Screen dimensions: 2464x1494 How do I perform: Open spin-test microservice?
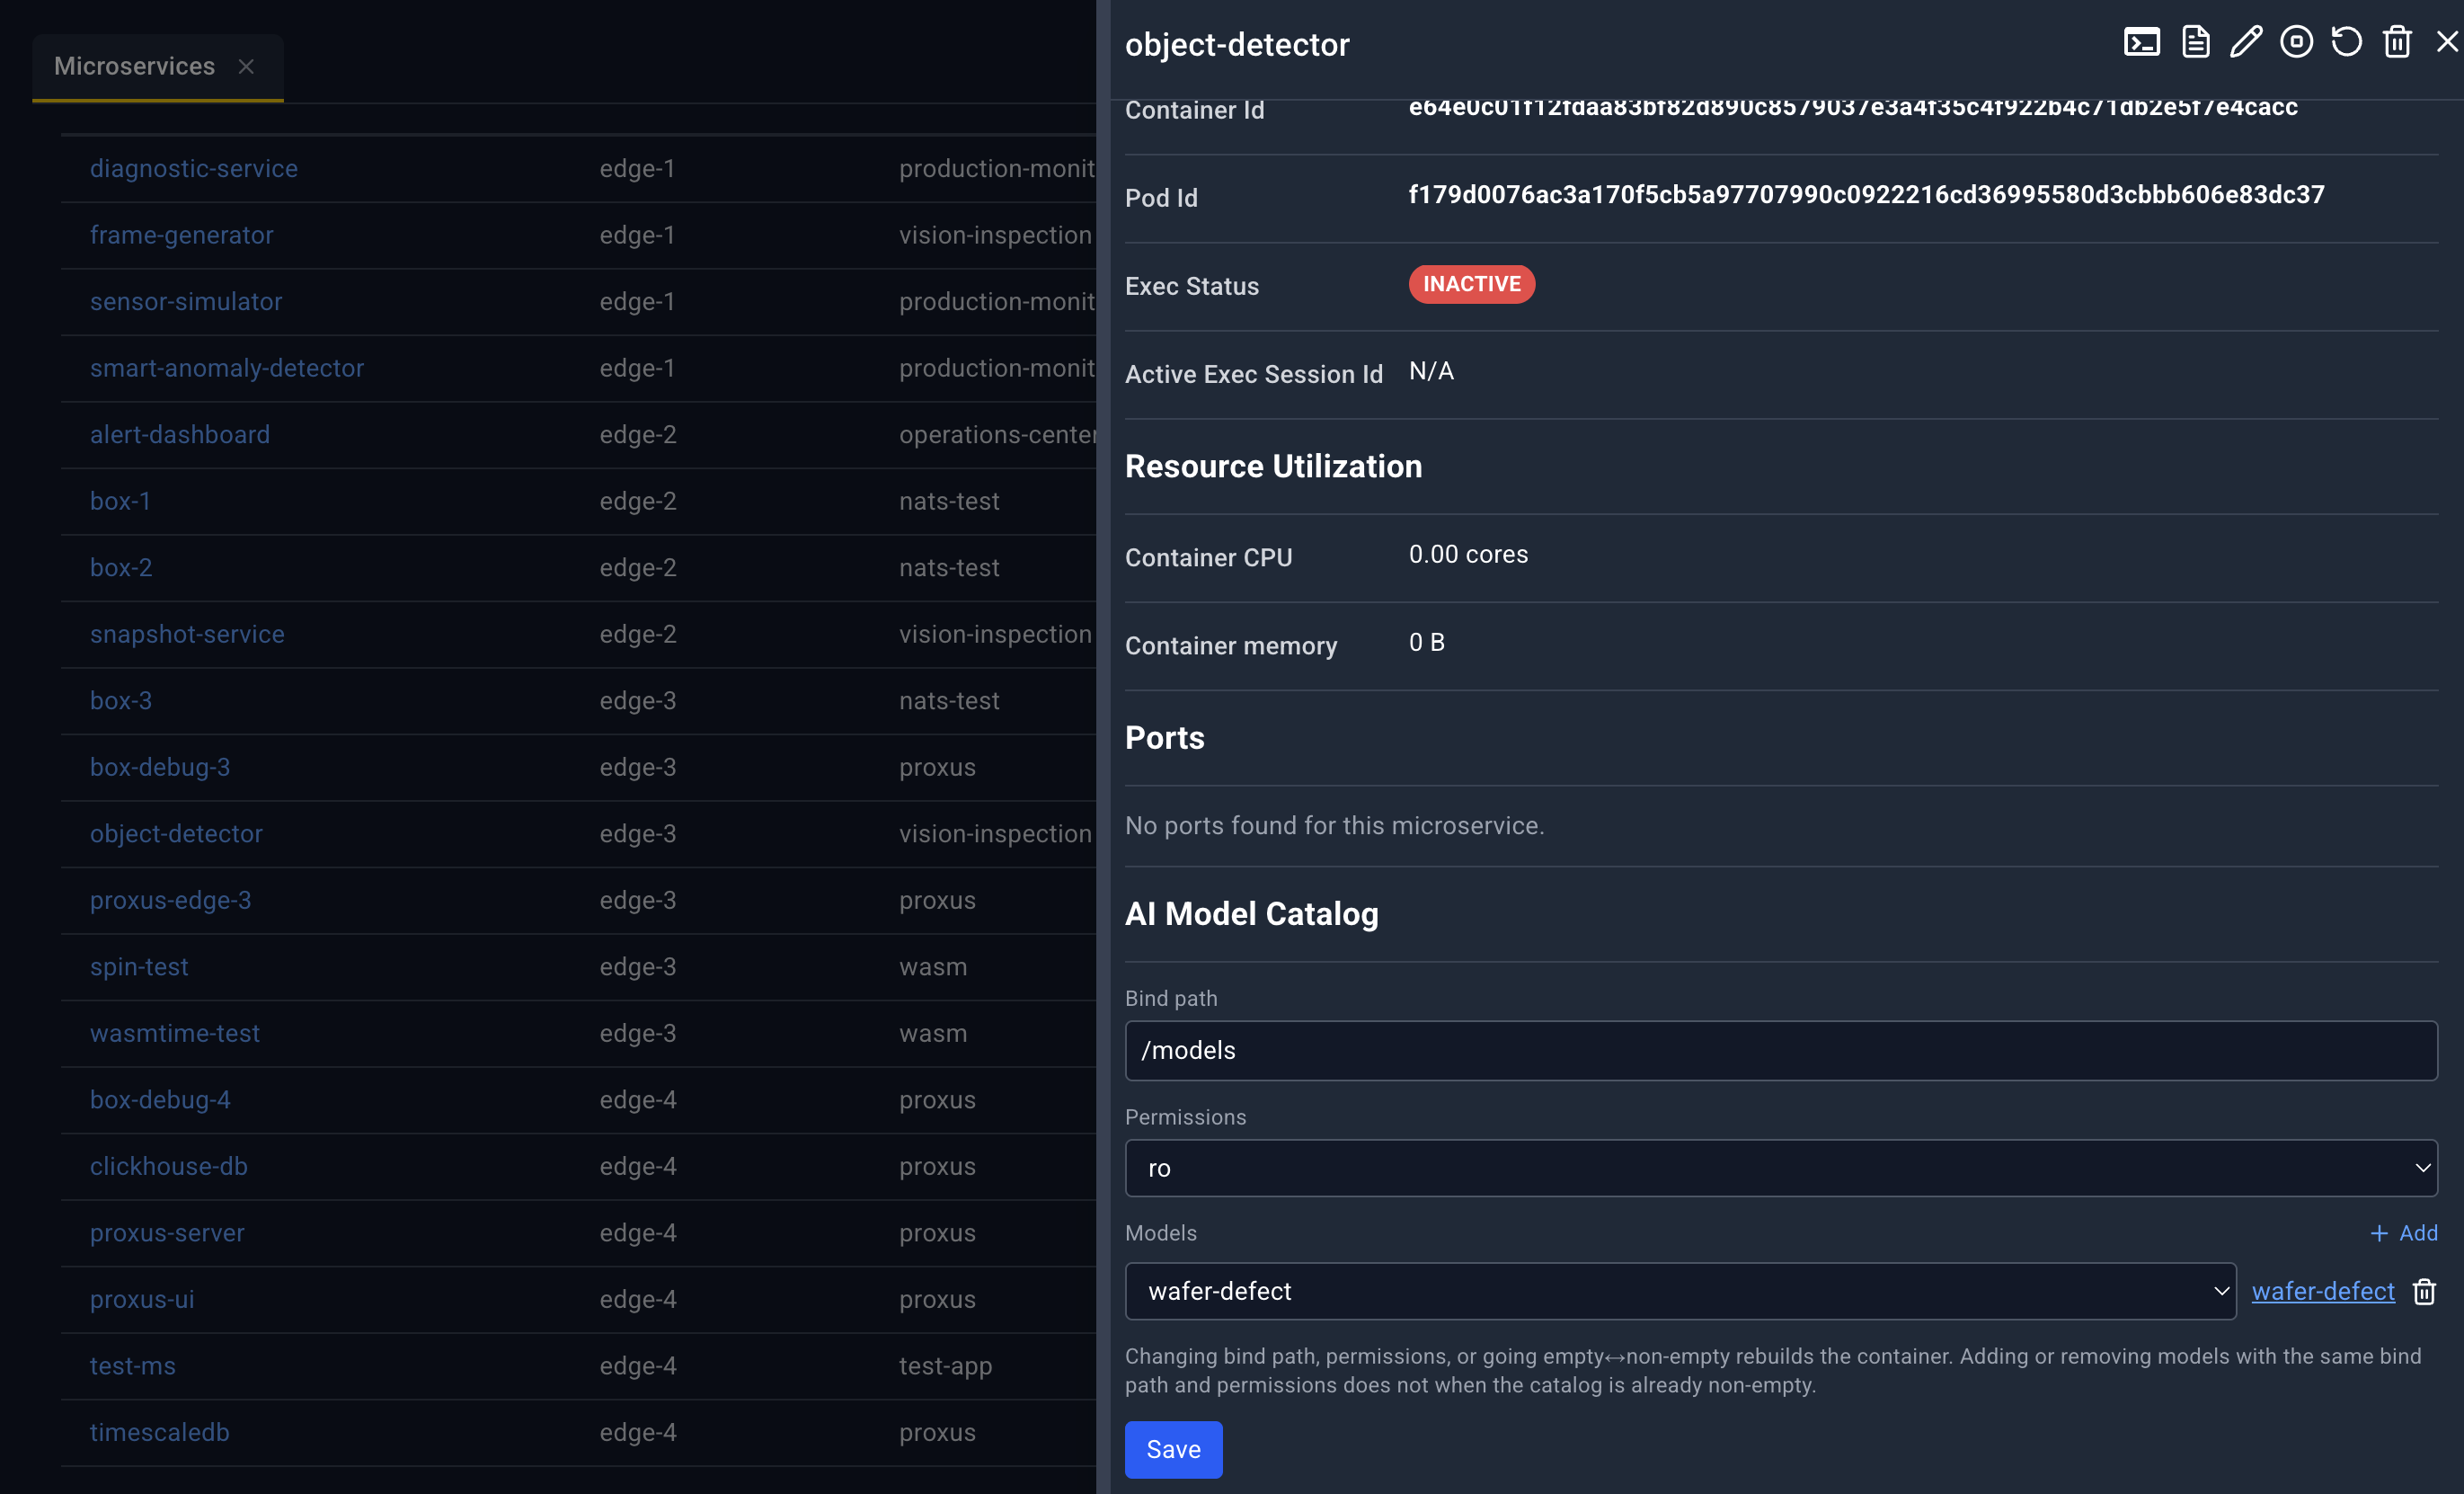tap(139, 966)
